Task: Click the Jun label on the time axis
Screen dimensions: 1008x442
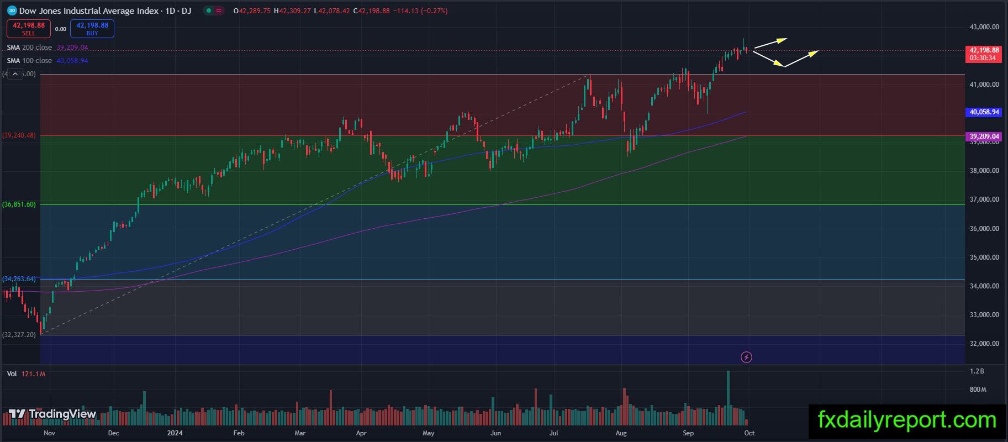Action: click(496, 433)
